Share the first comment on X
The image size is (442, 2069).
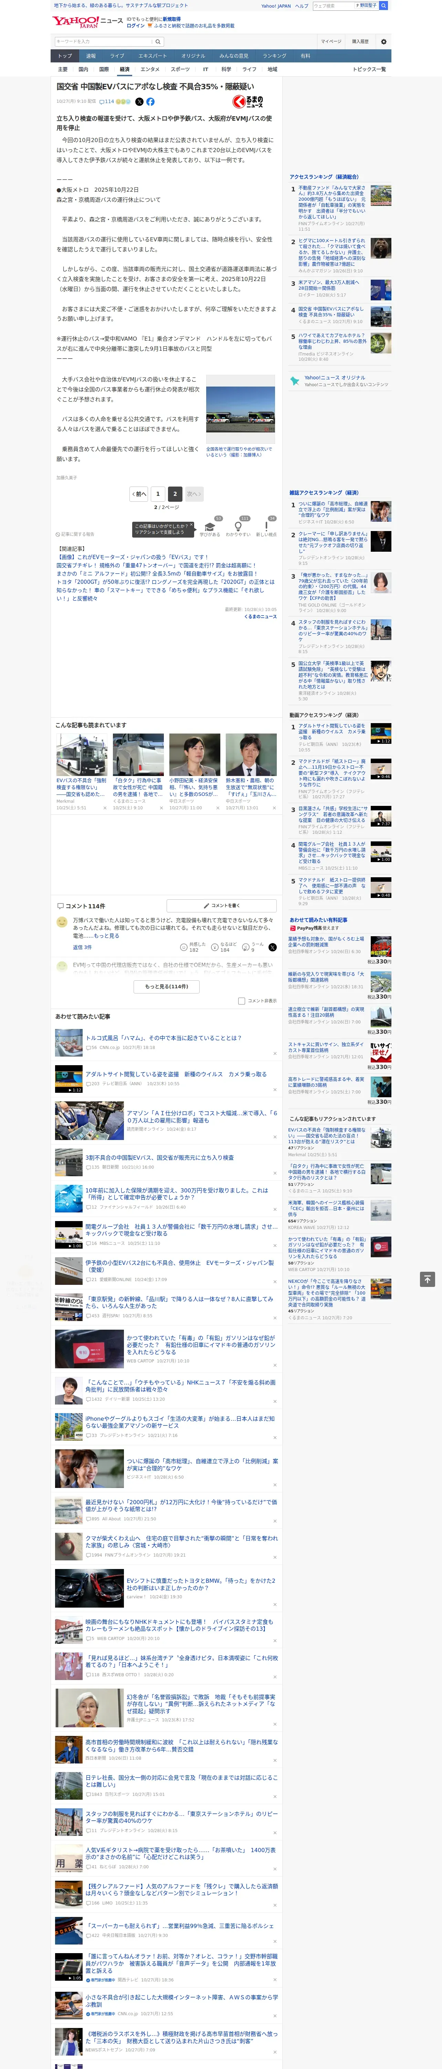coord(273,948)
